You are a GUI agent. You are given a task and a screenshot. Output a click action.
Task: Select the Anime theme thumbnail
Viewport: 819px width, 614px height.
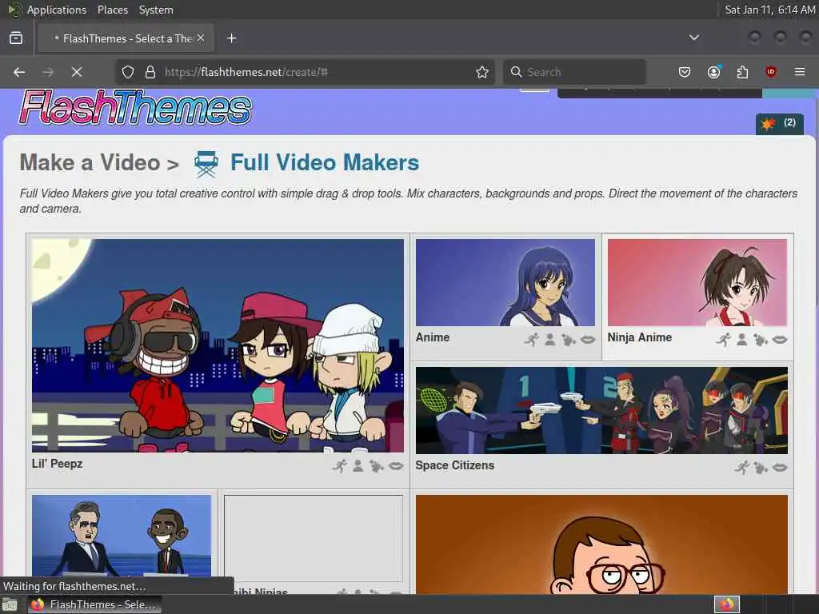(x=505, y=282)
